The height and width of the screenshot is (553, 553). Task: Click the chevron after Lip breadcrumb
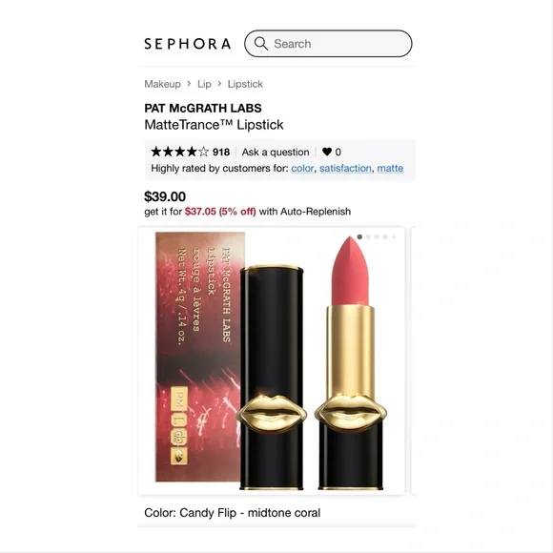[x=219, y=84]
